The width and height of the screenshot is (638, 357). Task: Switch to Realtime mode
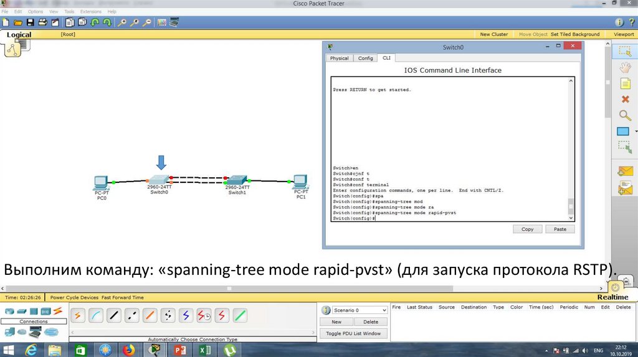pos(614,297)
